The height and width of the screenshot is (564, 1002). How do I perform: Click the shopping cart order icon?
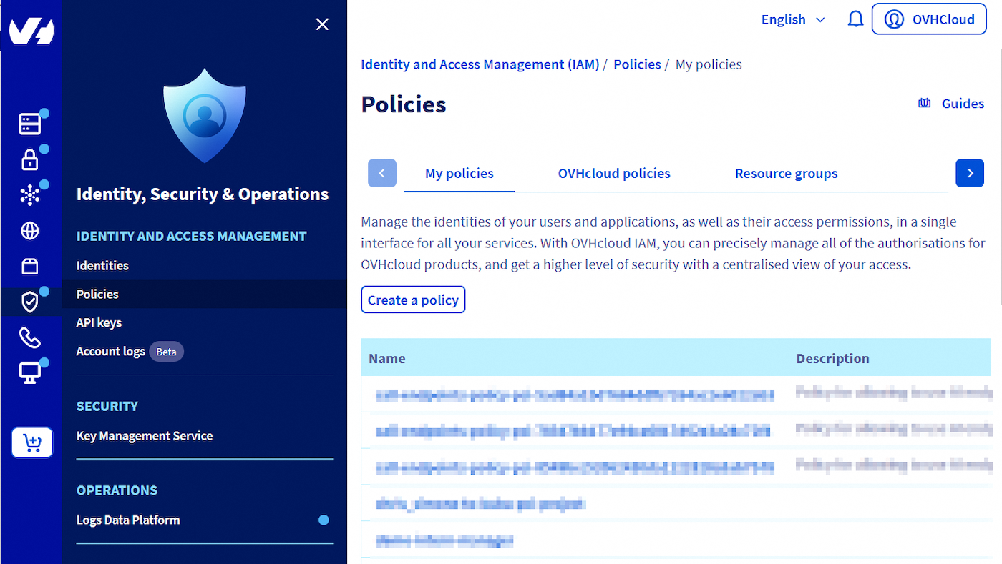(x=31, y=442)
